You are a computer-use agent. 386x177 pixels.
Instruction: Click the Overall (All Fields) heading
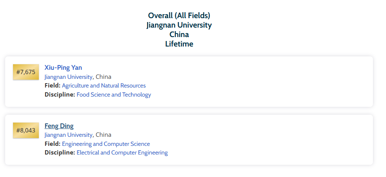pos(179,16)
